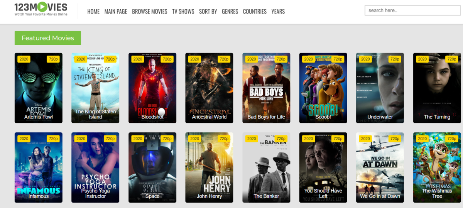Screen dimensions: 463x208
Task: Select the Underwater movie poster
Action: click(x=380, y=88)
